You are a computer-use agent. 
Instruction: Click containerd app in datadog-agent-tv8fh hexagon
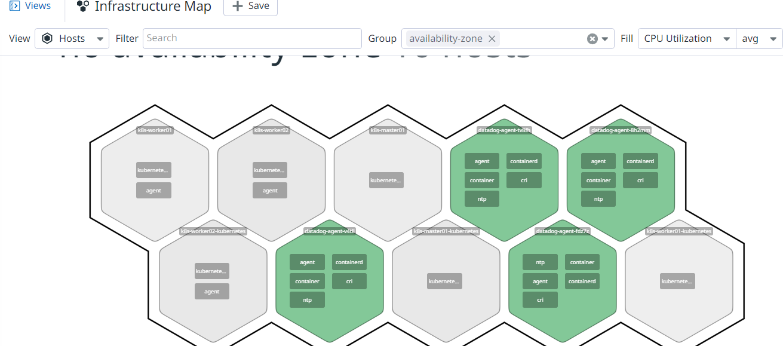pos(524,161)
